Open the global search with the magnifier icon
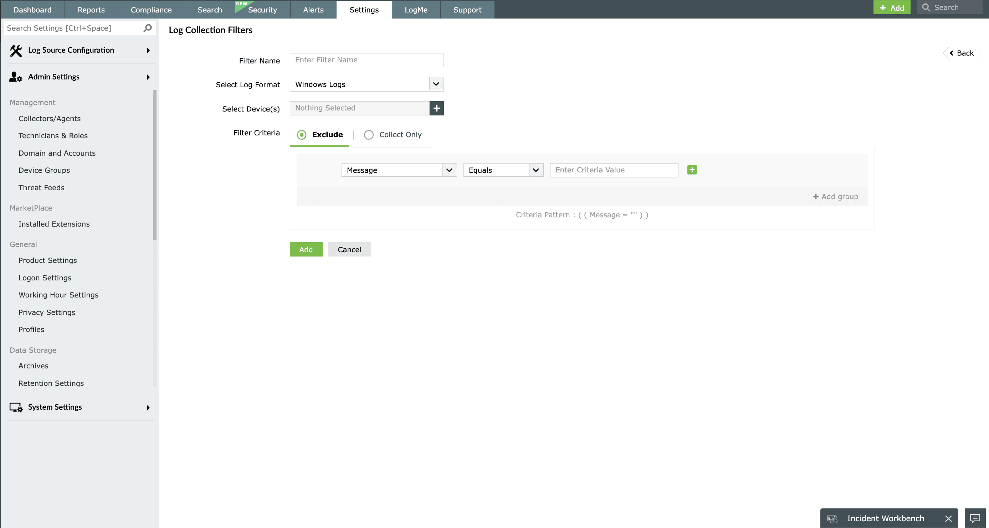 coord(927,7)
